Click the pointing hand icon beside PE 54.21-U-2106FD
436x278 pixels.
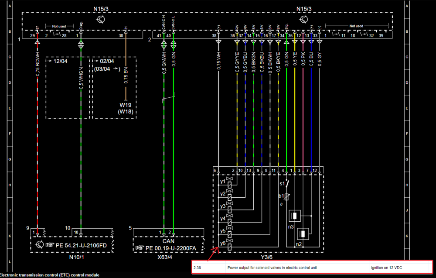point(50,245)
